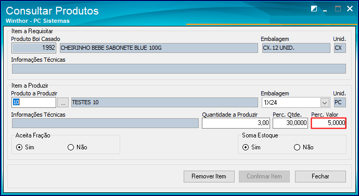Click the Item a Produzir group label

[30, 86]
